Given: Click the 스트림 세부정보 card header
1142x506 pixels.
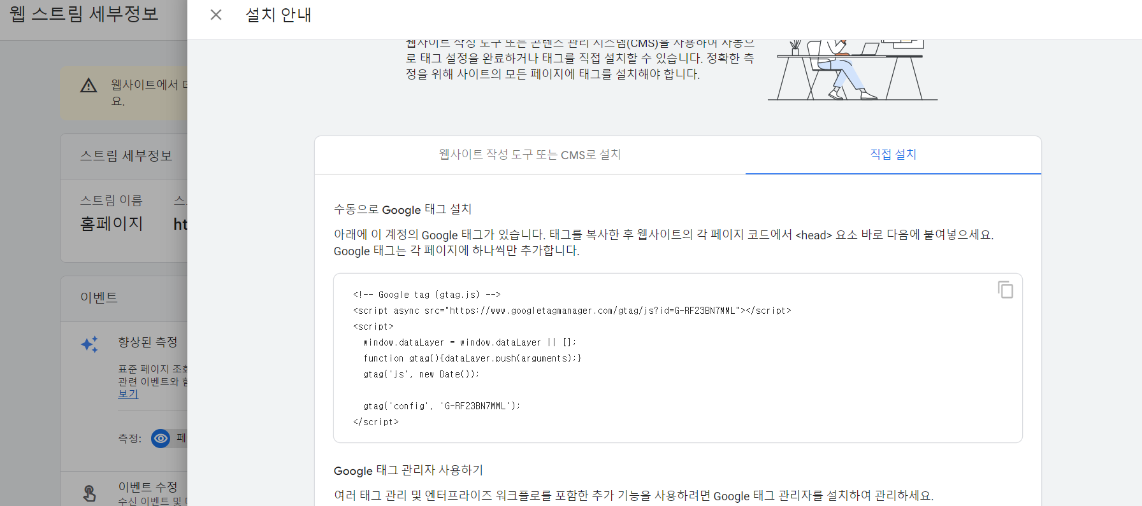Looking at the screenshot, I should (126, 156).
